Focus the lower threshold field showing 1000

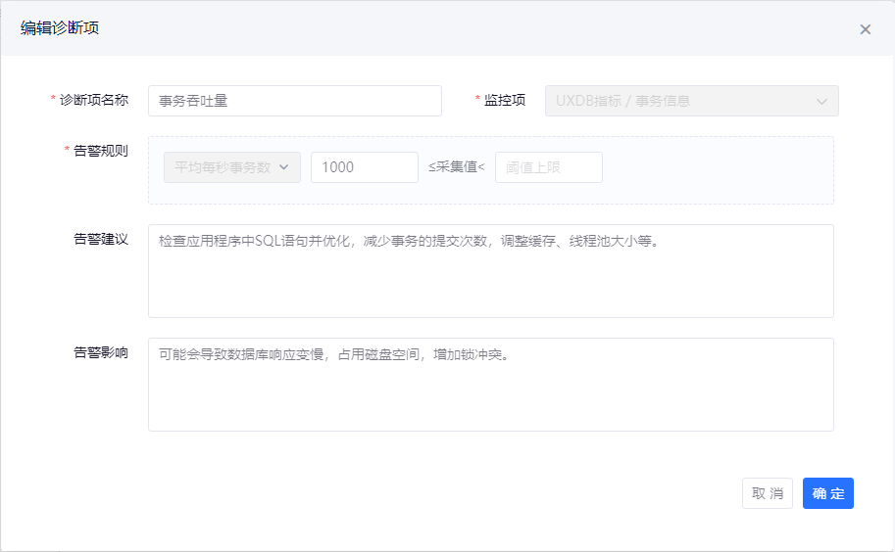(364, 167)
